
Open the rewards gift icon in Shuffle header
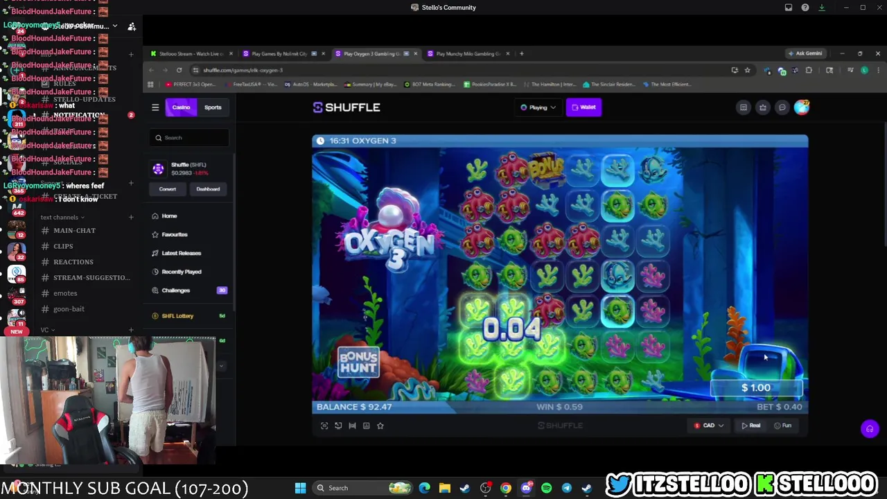(762, 107)
